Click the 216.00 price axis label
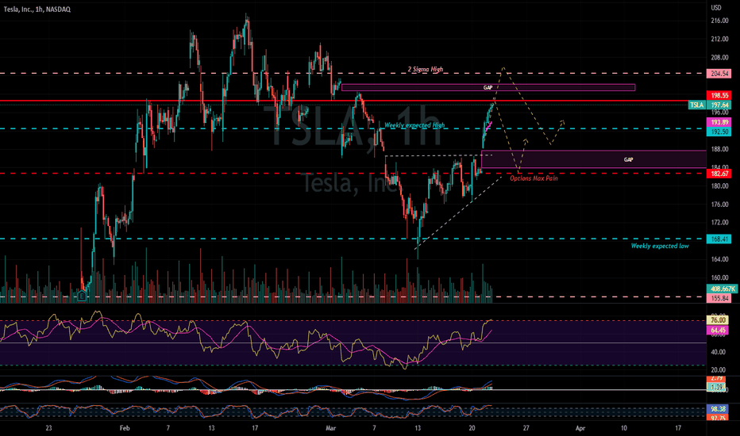This screenshot has width=740, height=436. [x=719, y=21]
